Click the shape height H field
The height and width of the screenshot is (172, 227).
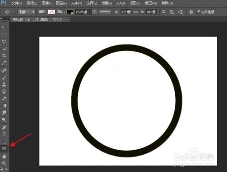click(151, 12)
